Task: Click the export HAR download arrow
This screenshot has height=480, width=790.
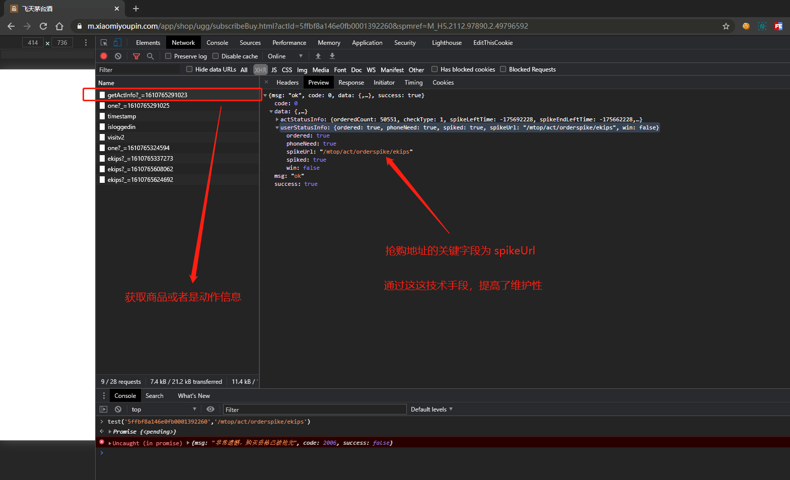Action: pyautogui.click(x=332, y=56)
